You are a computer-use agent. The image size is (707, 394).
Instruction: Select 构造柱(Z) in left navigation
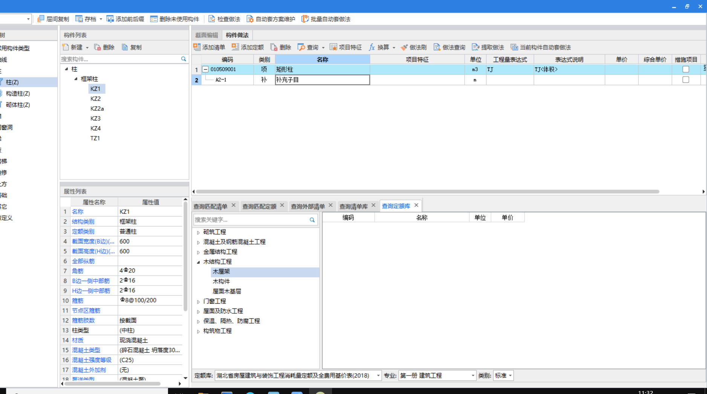tap(18, 93)
